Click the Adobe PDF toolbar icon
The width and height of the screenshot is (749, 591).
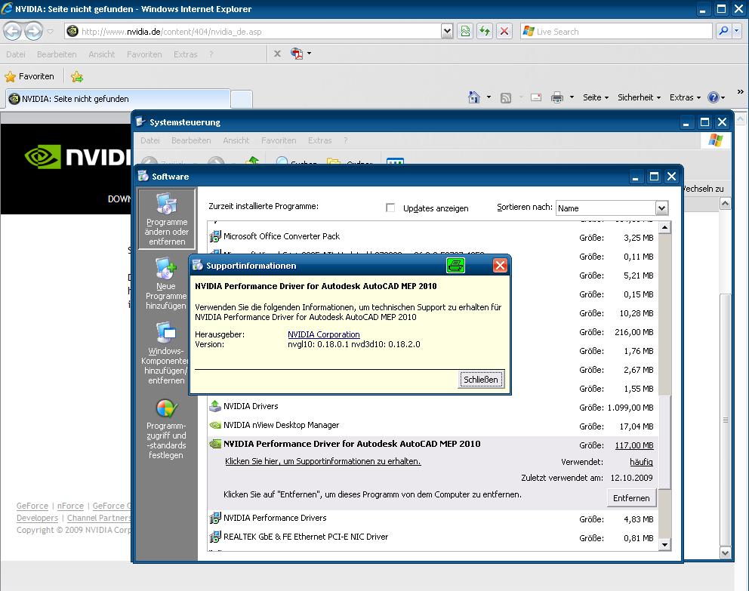point(297,54)
